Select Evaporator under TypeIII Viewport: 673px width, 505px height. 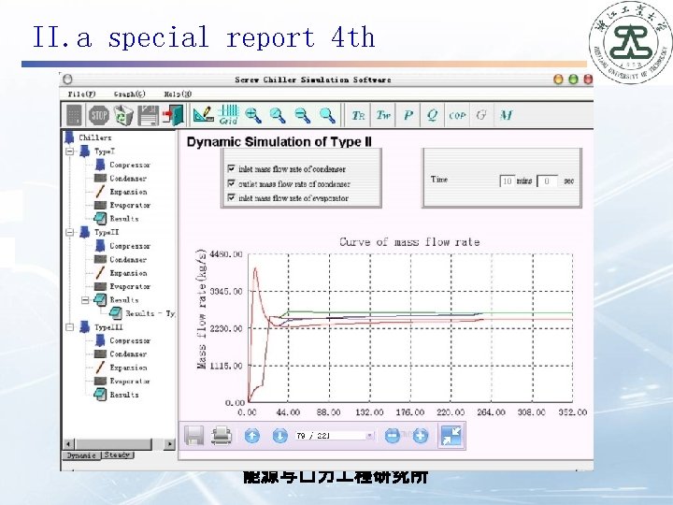coord(130,381)
